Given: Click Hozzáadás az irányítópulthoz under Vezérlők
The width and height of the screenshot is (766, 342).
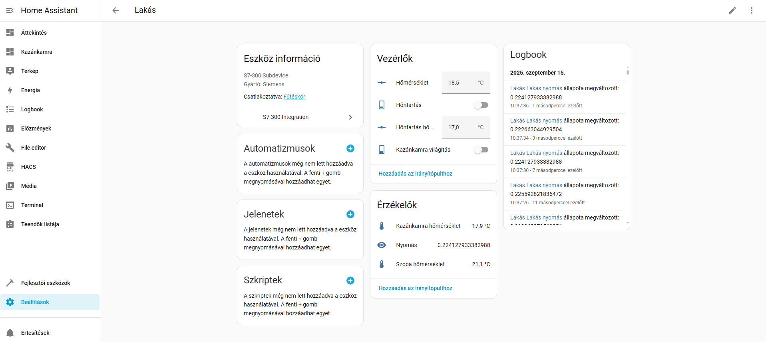Looking at the screenshot, I should pyautogui.click(x=415, y=174).
